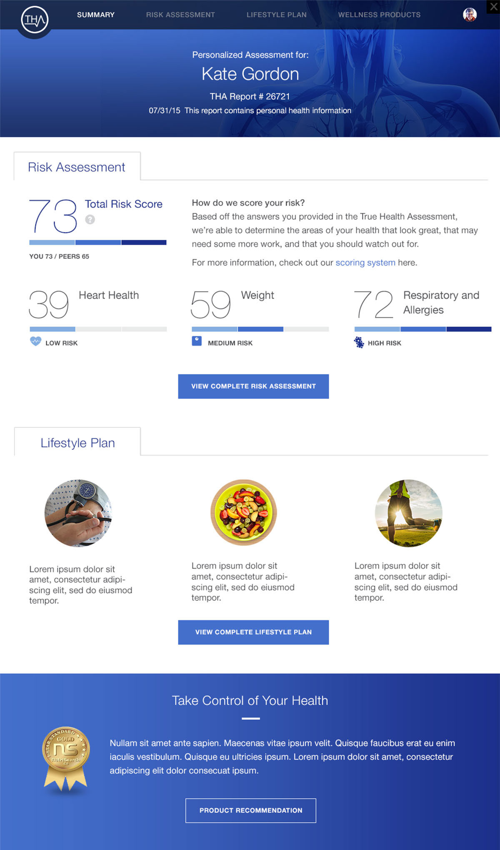Click the NutriSearch Gold medal badge
Screen dimensions: 500x850
(66, 758)
